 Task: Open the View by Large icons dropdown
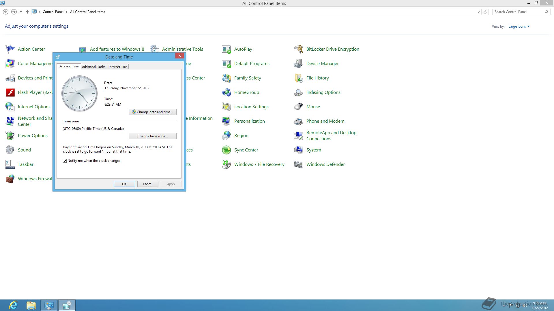519,26
